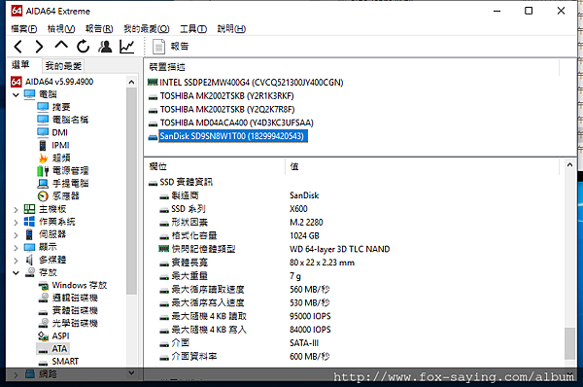
Task: Click the details panel scroll up arrow
Action: tap(569, 165)
